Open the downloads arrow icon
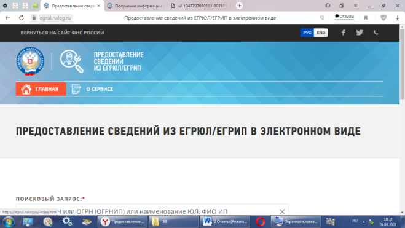 click(397, 18)
